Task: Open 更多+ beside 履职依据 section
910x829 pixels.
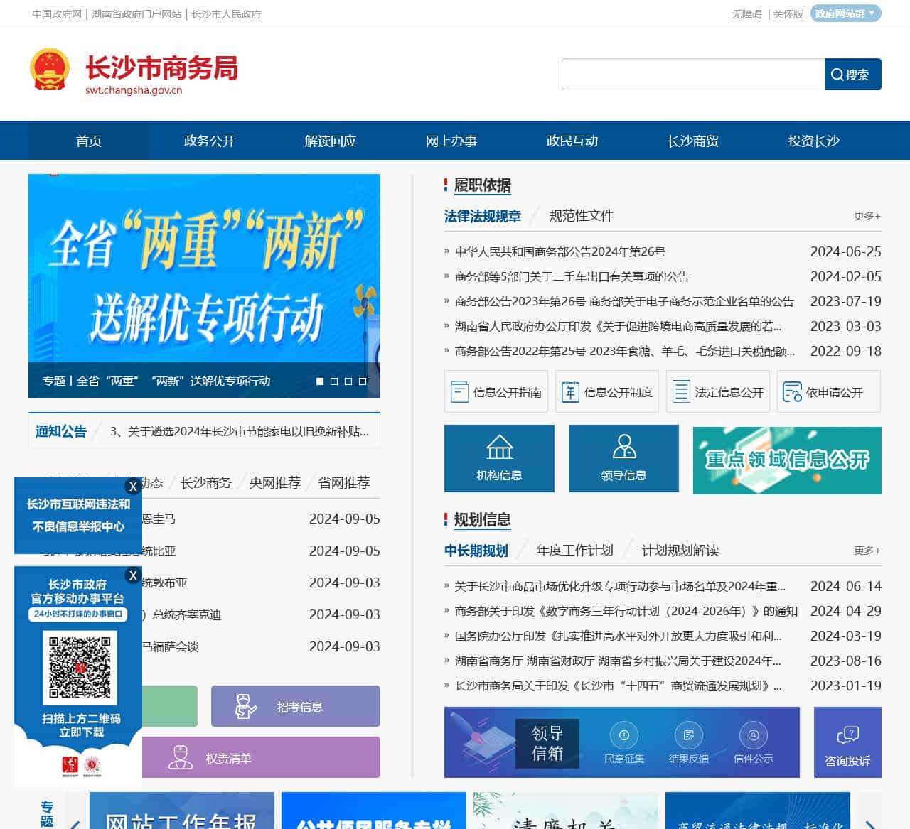Action: pyautogui.click(x=867, y=215)
